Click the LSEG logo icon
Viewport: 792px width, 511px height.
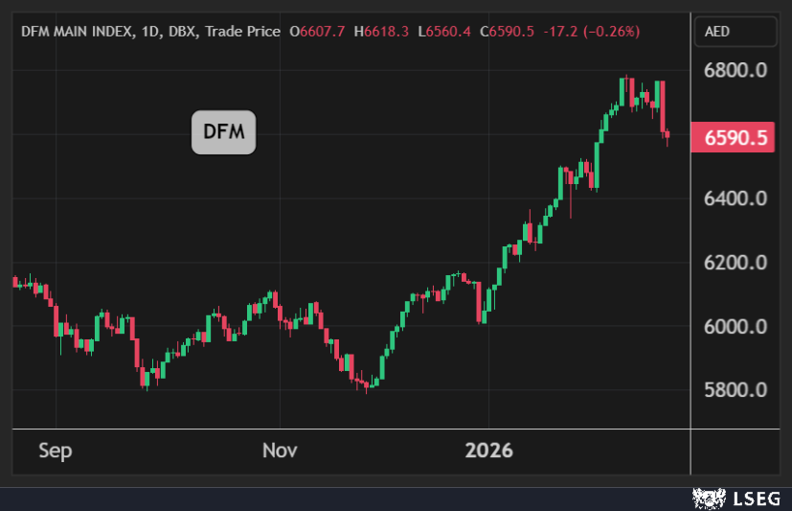click(x=707, y=499)
